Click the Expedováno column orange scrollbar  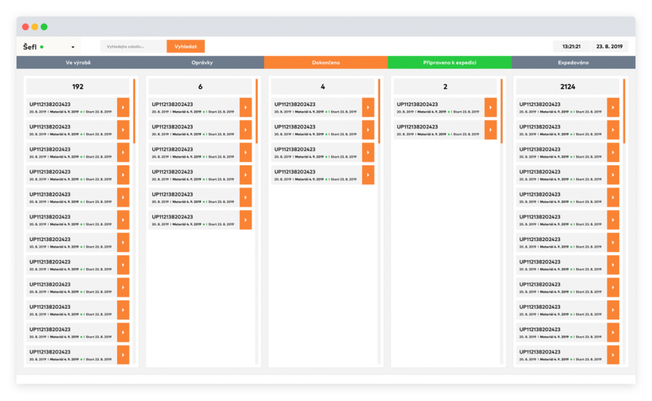pyautogui.click(x=624, y=111)
